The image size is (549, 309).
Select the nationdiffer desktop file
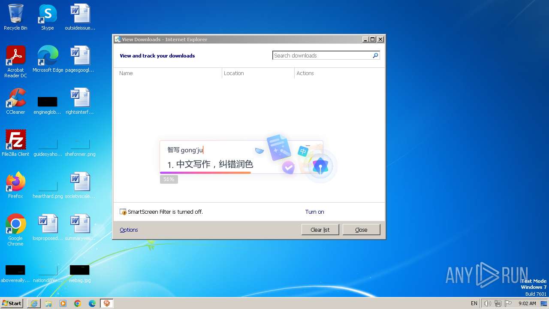48,273
